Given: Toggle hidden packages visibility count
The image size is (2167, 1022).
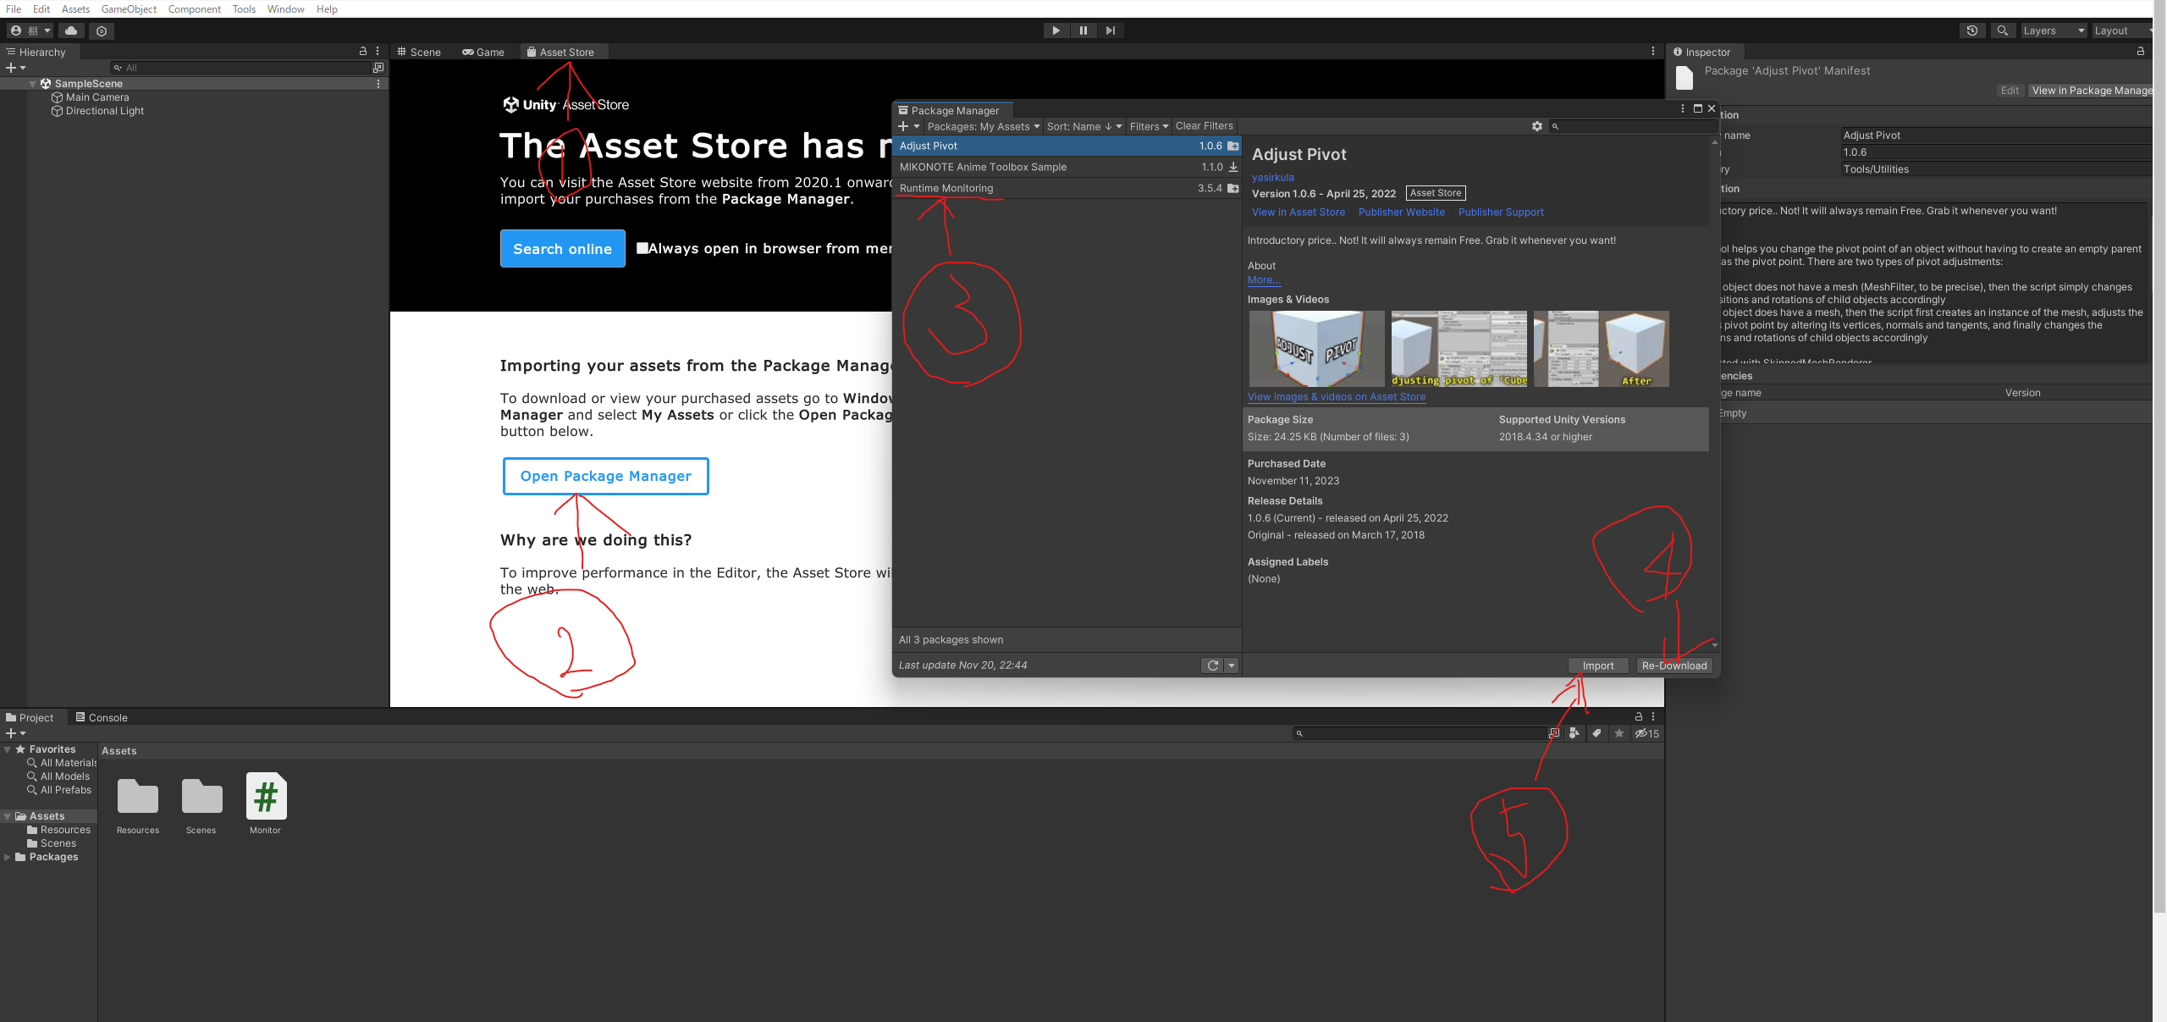Looking at the screenshot, I should (x=1647, y=733).
